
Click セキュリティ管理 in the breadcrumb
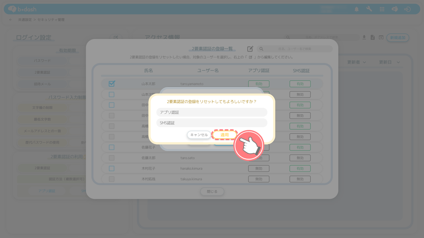click(x=51, y=20)
